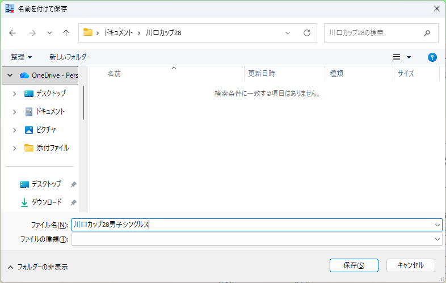Click the キャンセル button
Screen dimensions: 446x283
click(410, 265)
